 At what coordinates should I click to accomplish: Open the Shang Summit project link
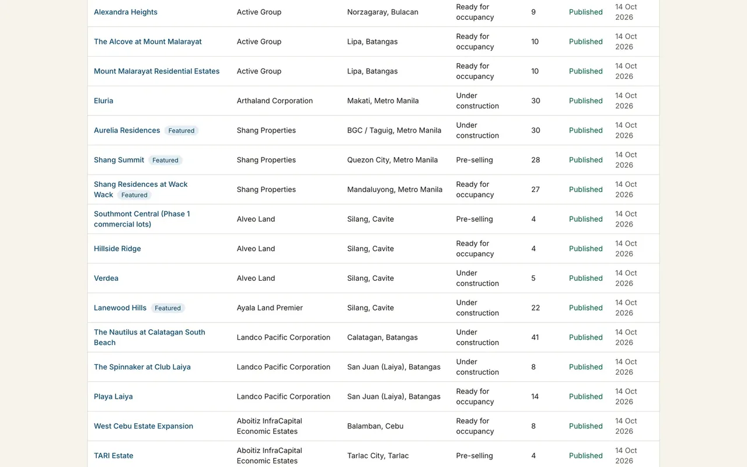coord(119,160)
